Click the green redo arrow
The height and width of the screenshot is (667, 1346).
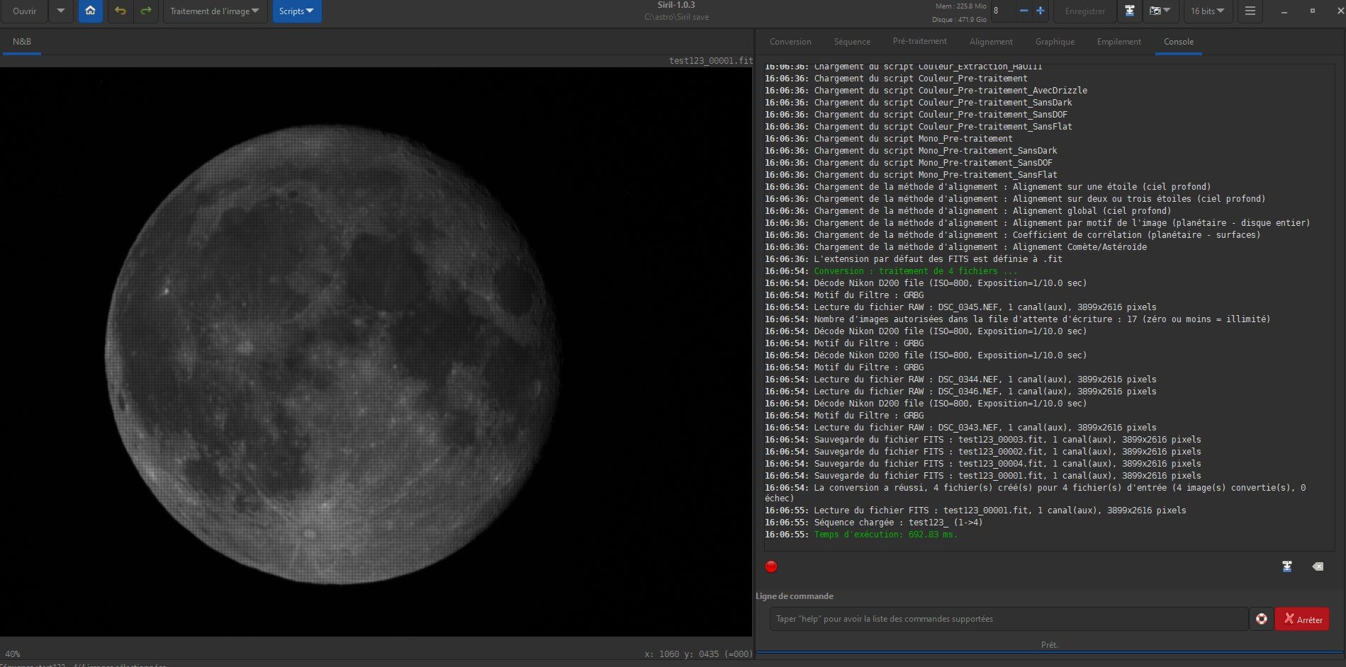tap(146, 11)
